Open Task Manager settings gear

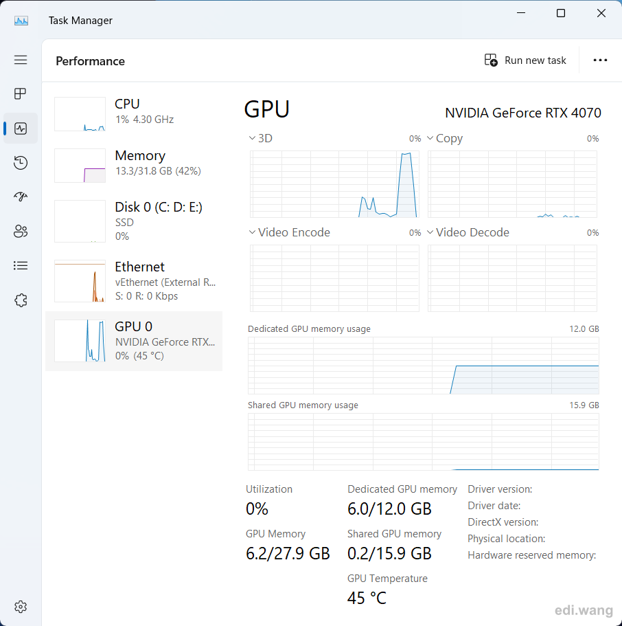point(21,607)
